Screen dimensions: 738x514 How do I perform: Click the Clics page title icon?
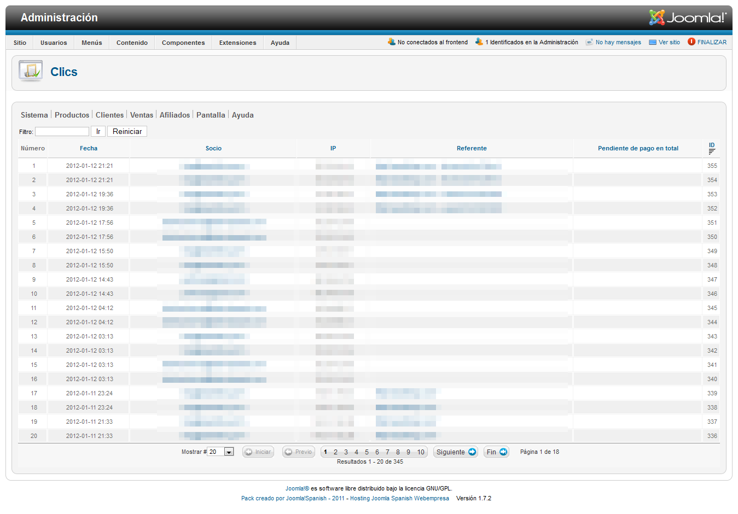31,71
